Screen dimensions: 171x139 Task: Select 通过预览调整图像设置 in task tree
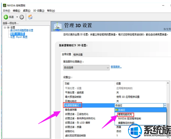click(22, 31)
